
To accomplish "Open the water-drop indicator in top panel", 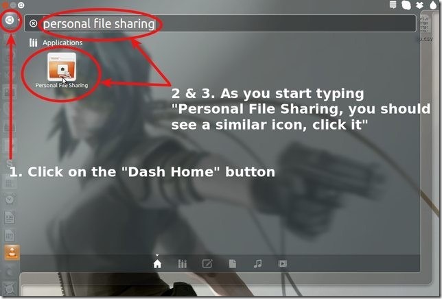I will tap(433, 5).
